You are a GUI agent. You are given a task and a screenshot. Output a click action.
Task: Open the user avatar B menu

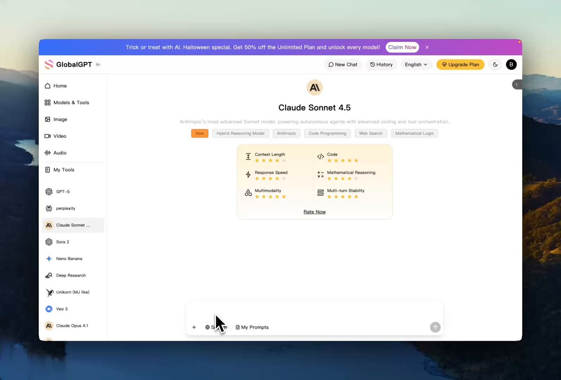pyautogui.click(x=511, y=64)
